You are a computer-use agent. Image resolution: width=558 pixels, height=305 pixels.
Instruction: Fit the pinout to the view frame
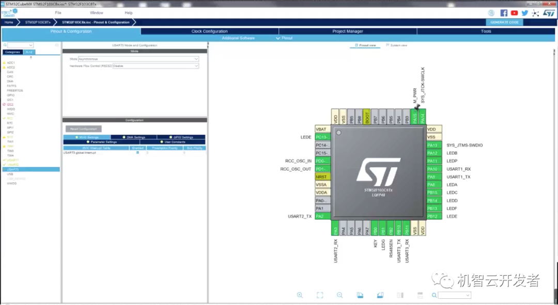(320, 295)
